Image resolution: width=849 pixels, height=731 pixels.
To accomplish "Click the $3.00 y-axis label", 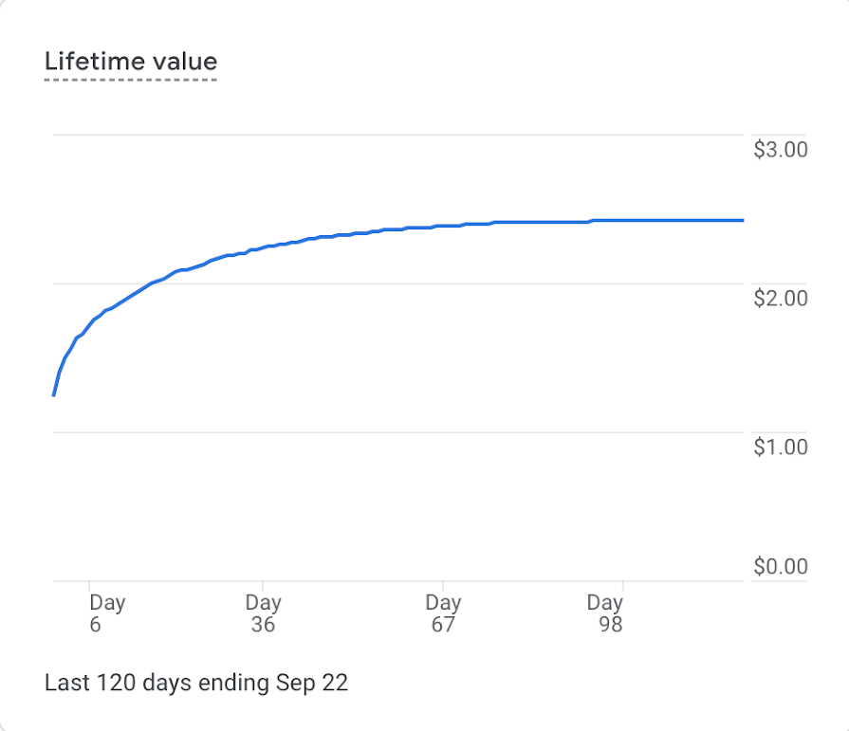I will (780, 150).
